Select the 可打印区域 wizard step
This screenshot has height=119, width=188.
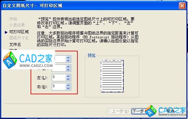point(19,32)
